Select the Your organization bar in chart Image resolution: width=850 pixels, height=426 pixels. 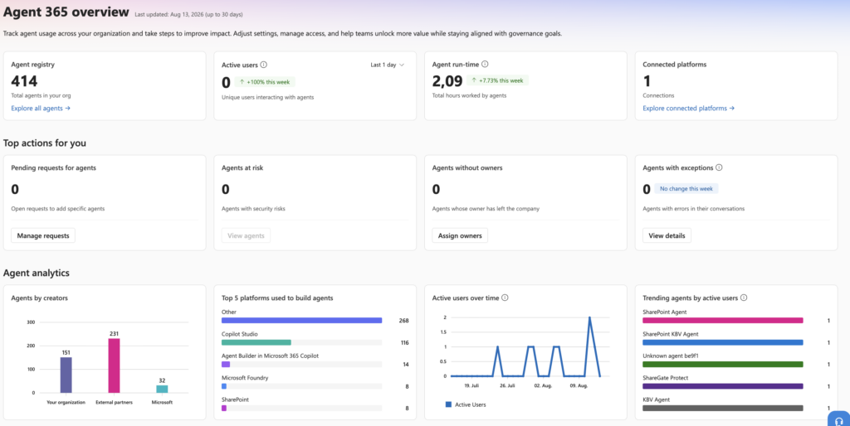66,375
